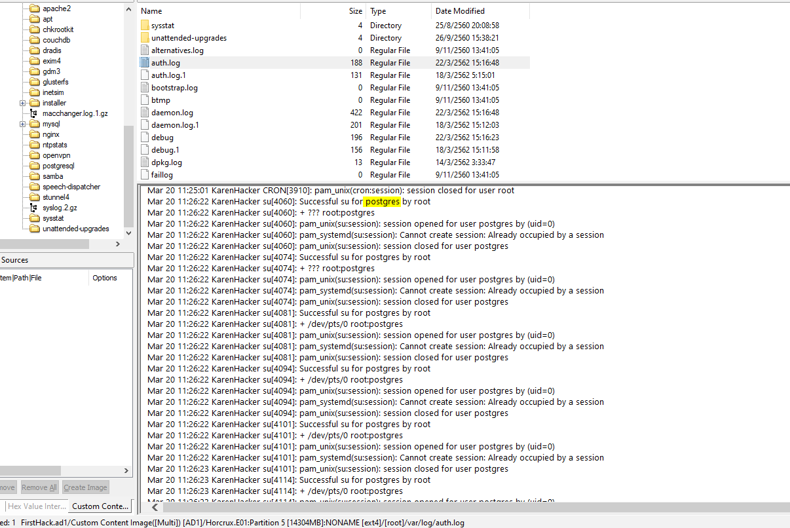Click the auth.log file icon

tap(145, 62)
